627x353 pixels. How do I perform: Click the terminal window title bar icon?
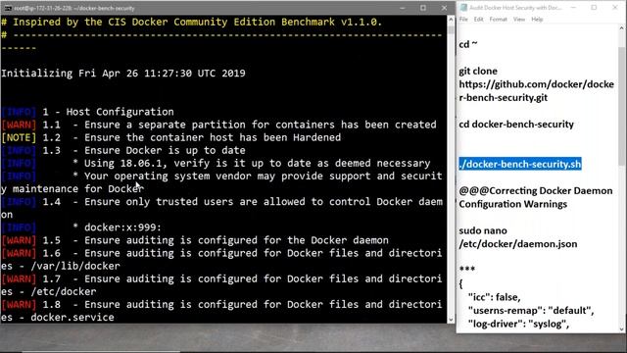7,8
